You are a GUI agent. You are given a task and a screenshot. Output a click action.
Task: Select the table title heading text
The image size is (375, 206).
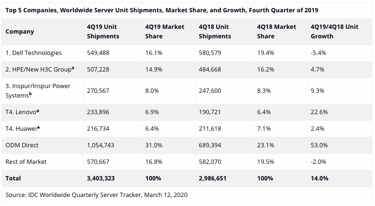(x=162, y=10)
